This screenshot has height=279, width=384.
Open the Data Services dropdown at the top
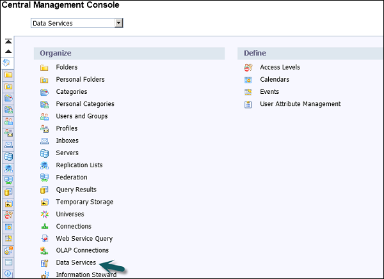72,23
